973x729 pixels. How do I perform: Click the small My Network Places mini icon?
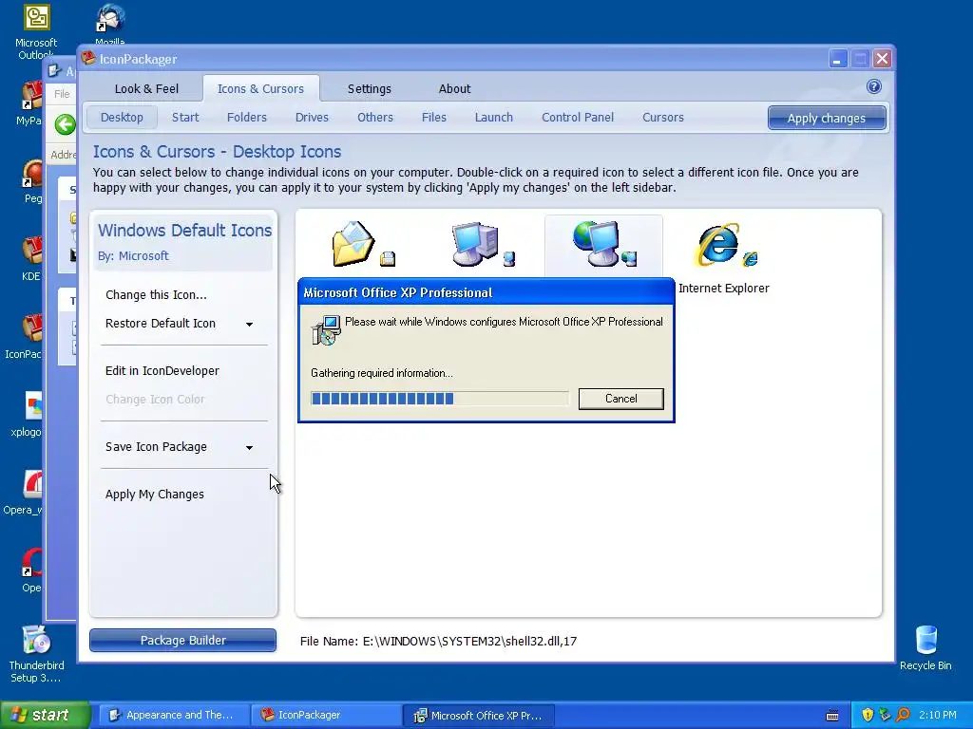(x=629, y=258)
